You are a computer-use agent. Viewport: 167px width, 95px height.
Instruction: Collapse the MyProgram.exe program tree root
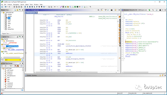2,13
